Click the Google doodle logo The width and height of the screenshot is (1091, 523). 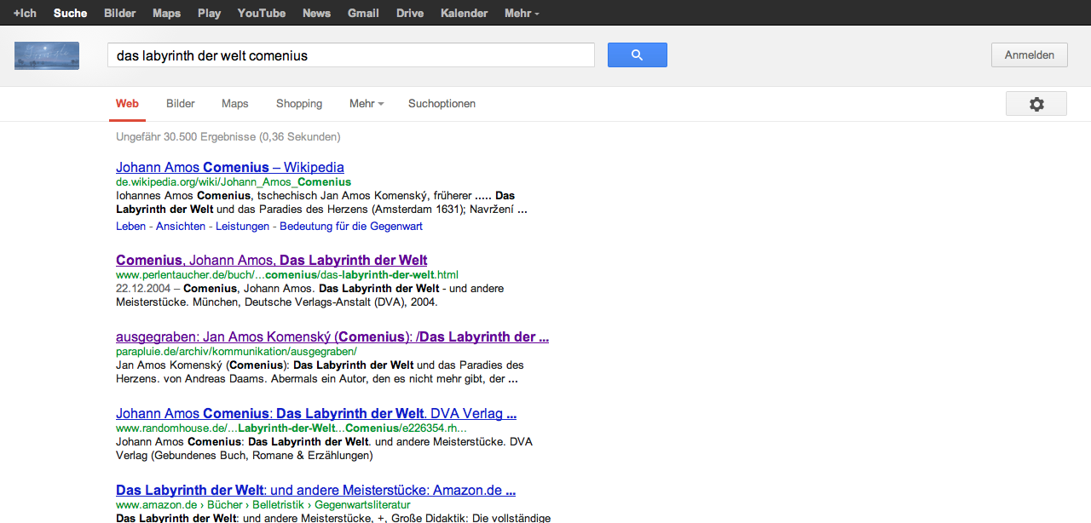coord(47,55)
